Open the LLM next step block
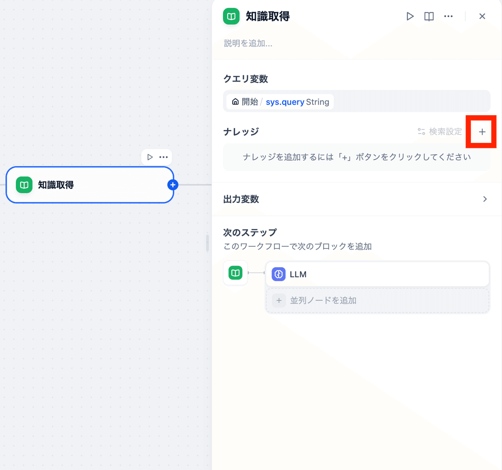The image size is (502, 470). [x=377, y=274]
